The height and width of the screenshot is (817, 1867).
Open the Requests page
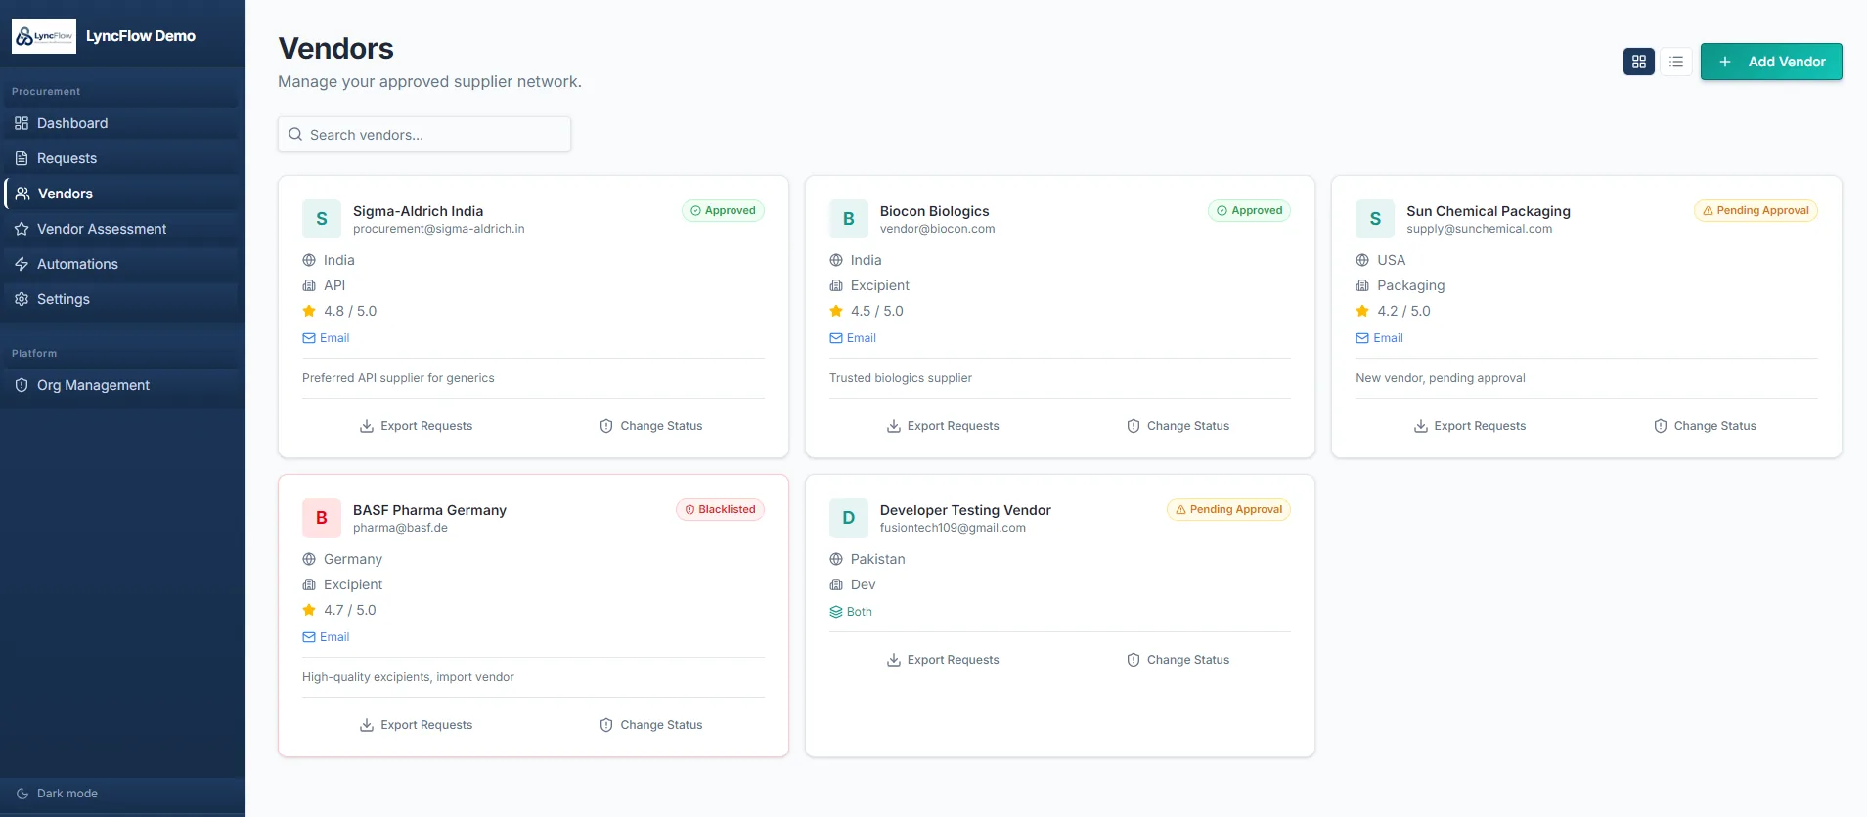click(x=122, y=158)
